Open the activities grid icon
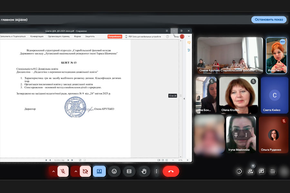The height and width of the screenshot is (193, 290). (273, 171)
